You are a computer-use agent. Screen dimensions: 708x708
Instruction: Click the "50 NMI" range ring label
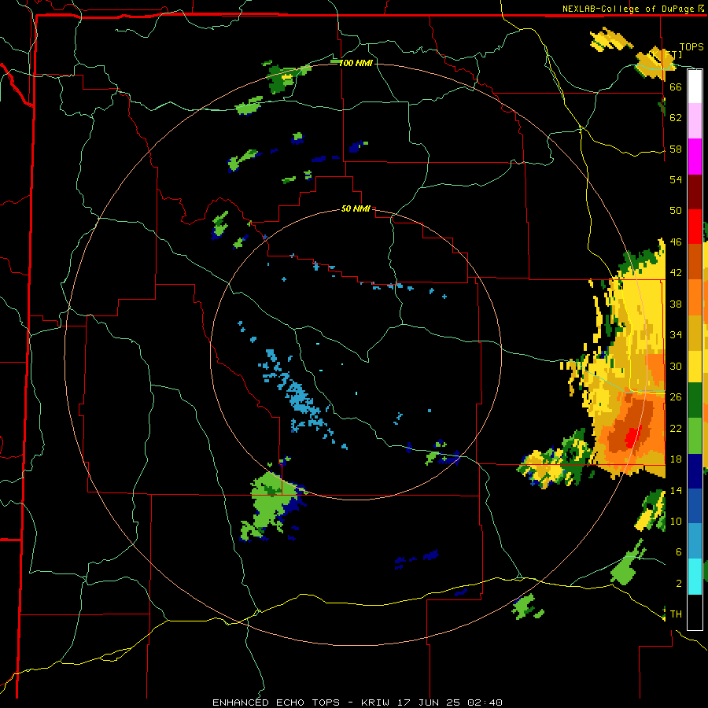point(356,208)
